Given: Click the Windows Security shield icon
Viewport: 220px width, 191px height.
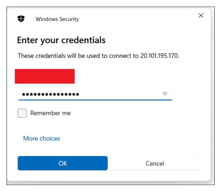Looking at the screenshot, I should coord(21,19).
